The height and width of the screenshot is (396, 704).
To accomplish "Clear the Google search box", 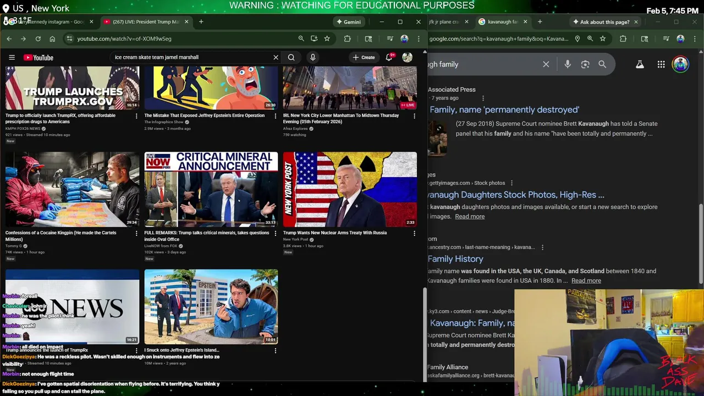I will (x=546, y=64).
